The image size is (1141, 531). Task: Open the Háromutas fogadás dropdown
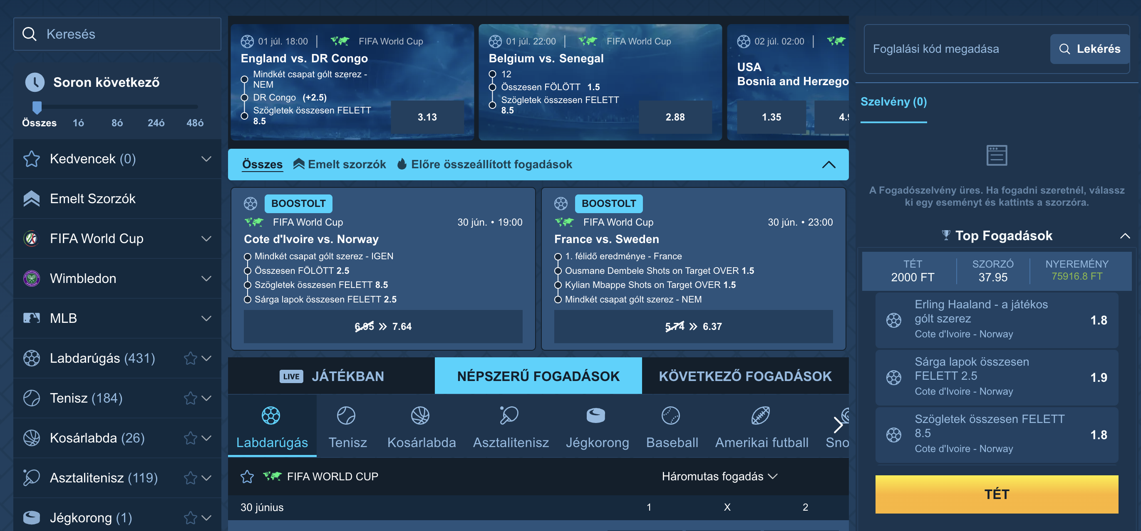point(719,476)
